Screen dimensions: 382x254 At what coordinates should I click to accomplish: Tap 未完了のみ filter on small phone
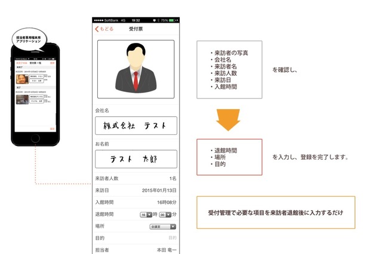[x=21, y=63]
